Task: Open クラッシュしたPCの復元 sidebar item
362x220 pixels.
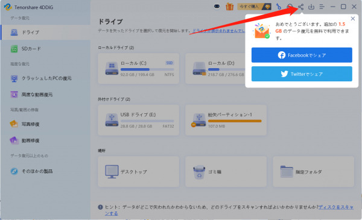Action: 45,78
